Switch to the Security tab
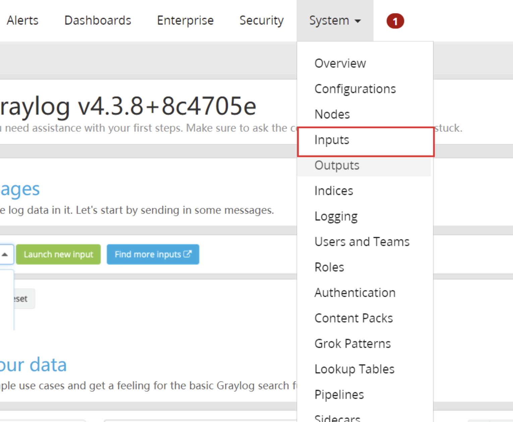 click(262, 21)
